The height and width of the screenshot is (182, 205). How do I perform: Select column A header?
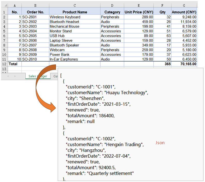click(x=15, y=5)
